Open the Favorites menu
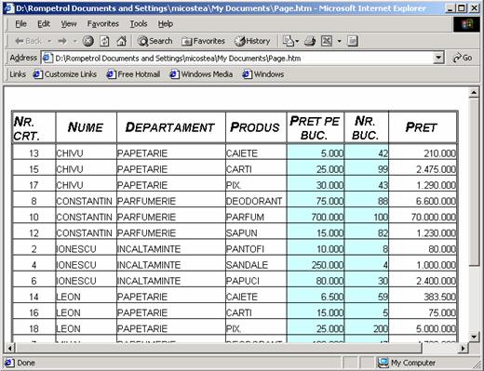Viewport: 484px width, 371px height. tap(103, 23)
